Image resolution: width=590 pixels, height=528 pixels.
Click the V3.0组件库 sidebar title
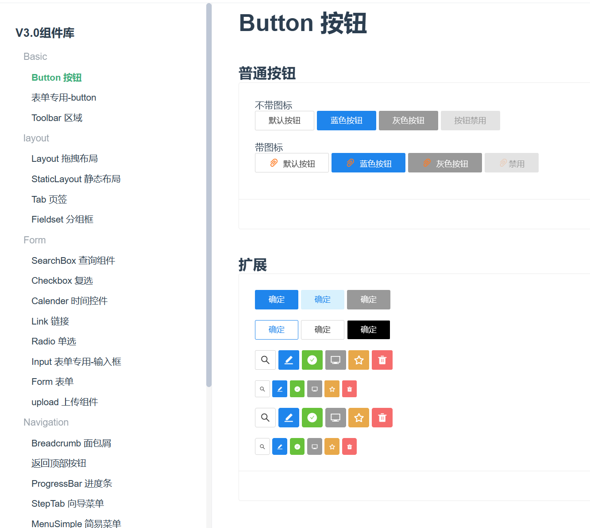pyautogui.click(x=45, y=33)
